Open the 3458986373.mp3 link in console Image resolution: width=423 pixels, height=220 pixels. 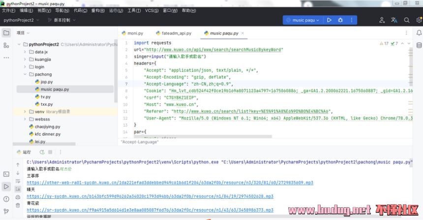coord(150,210)
